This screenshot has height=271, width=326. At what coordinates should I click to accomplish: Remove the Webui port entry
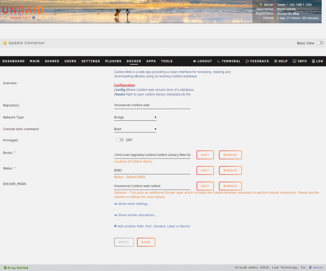pos(230,171)
